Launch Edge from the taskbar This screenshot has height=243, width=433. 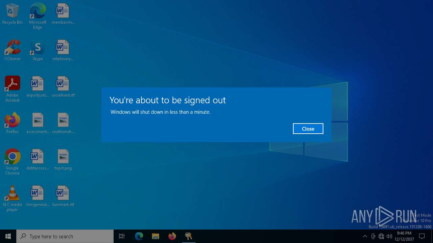point(139,236)
